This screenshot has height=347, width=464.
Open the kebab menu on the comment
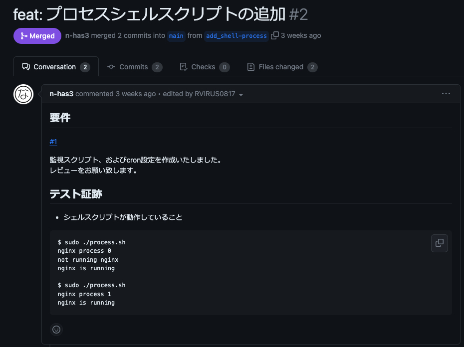[x=446, y=93]
